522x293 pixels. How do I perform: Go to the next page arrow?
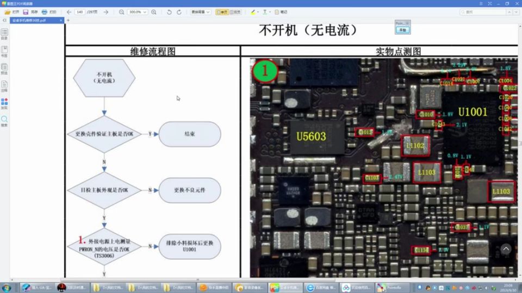[x=106, y=12]
